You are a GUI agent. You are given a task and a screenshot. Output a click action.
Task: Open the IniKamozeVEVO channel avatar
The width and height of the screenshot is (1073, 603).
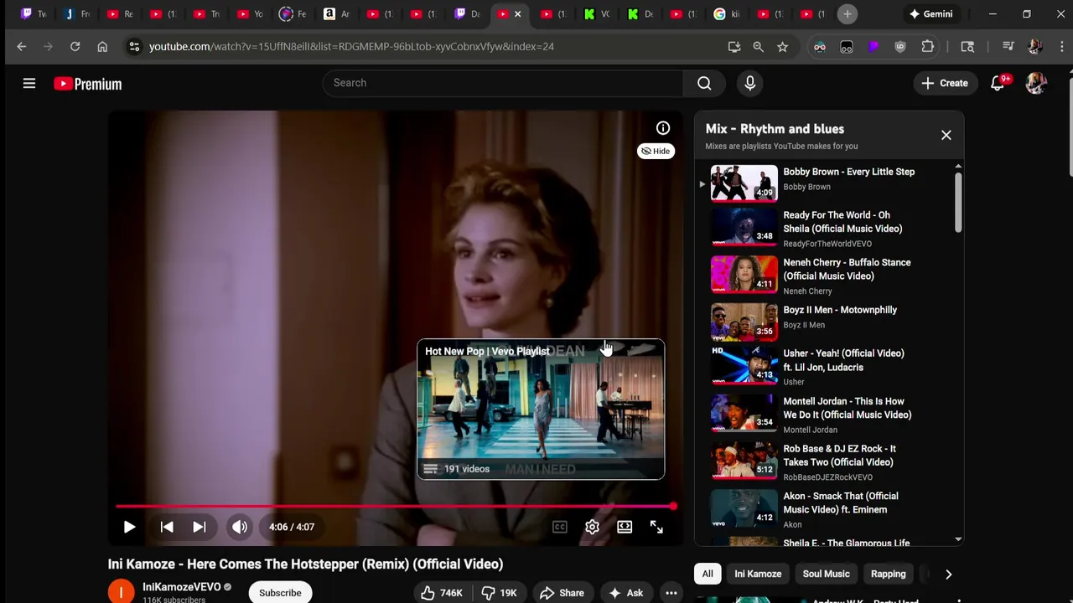click(x=121, y=592)
